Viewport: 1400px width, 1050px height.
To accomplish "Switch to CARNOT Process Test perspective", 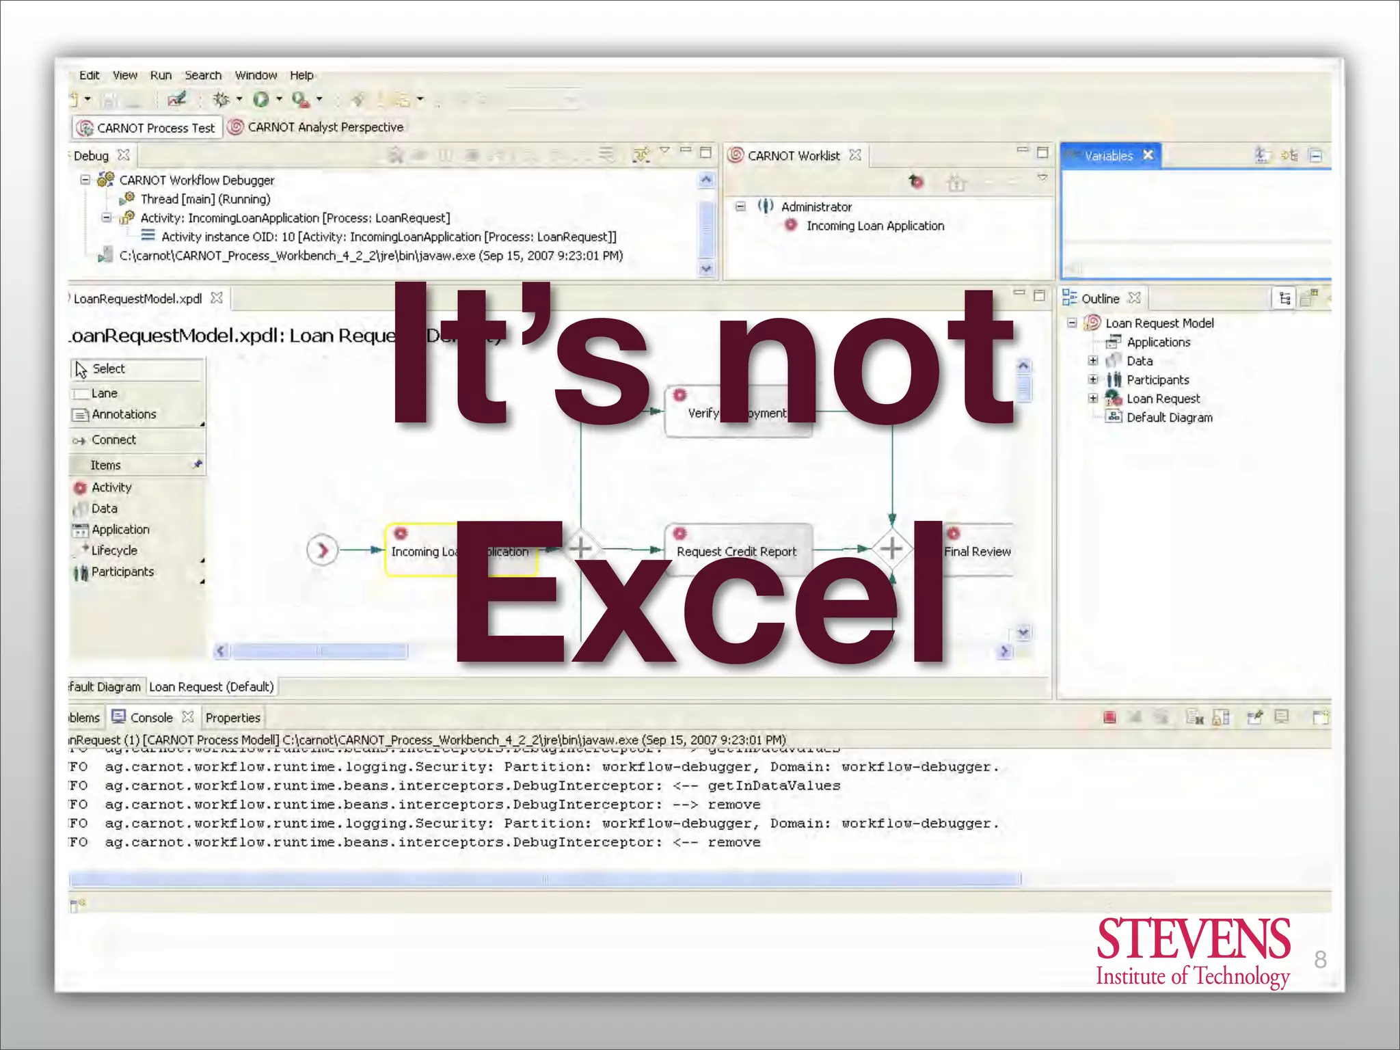I will click(x=148, y=128).
